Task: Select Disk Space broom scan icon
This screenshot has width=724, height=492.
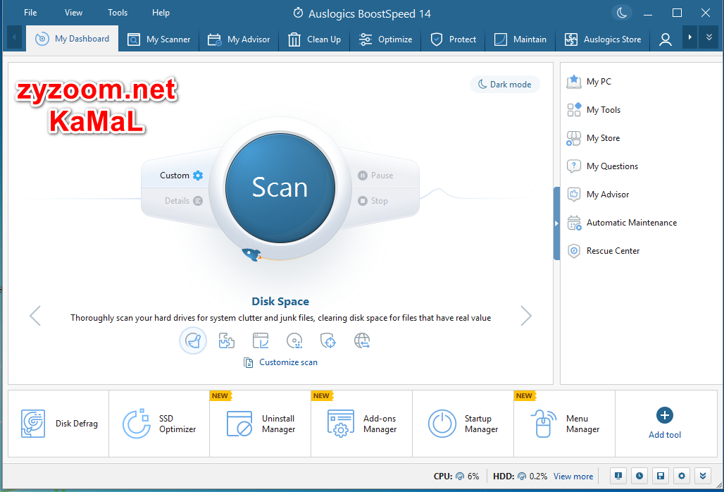Action: [x=193, y=341]
